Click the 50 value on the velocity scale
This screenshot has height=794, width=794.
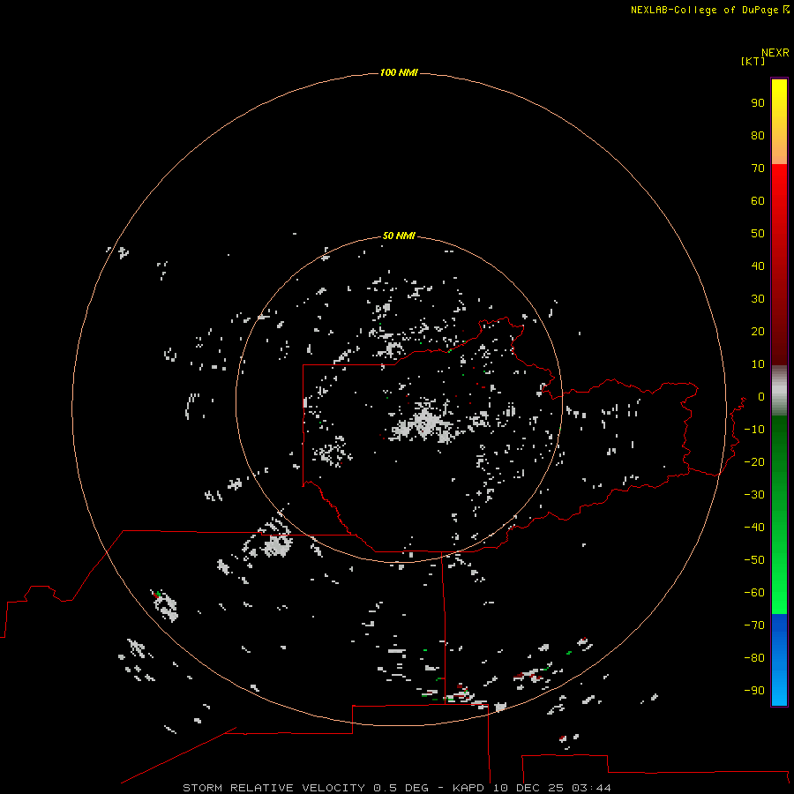coord(758,234)
